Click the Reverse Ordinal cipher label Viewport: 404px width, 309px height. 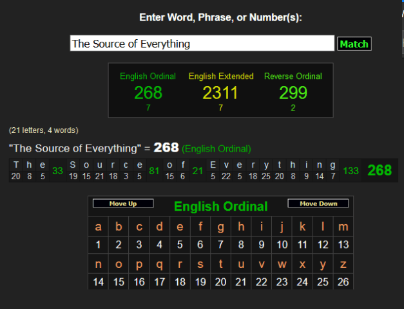[x=293, y=76]
